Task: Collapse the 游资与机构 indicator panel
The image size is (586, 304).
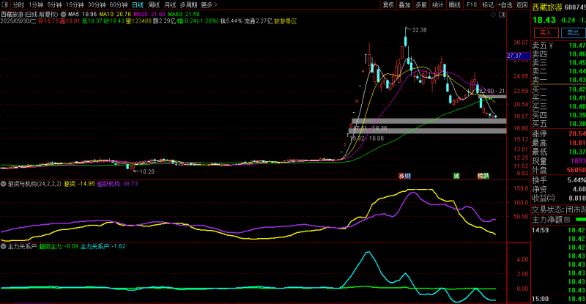Action: (x=4, y=184)
